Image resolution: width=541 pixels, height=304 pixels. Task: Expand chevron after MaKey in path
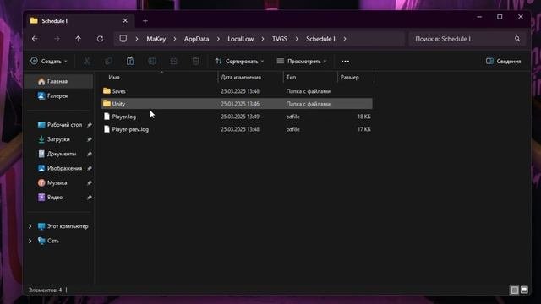[x=175, y=39]
